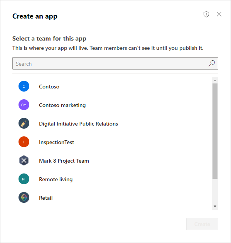Click the red InspectionTest avatar
The width and height of the screenshot is (231, 243).
pos(24,142)
